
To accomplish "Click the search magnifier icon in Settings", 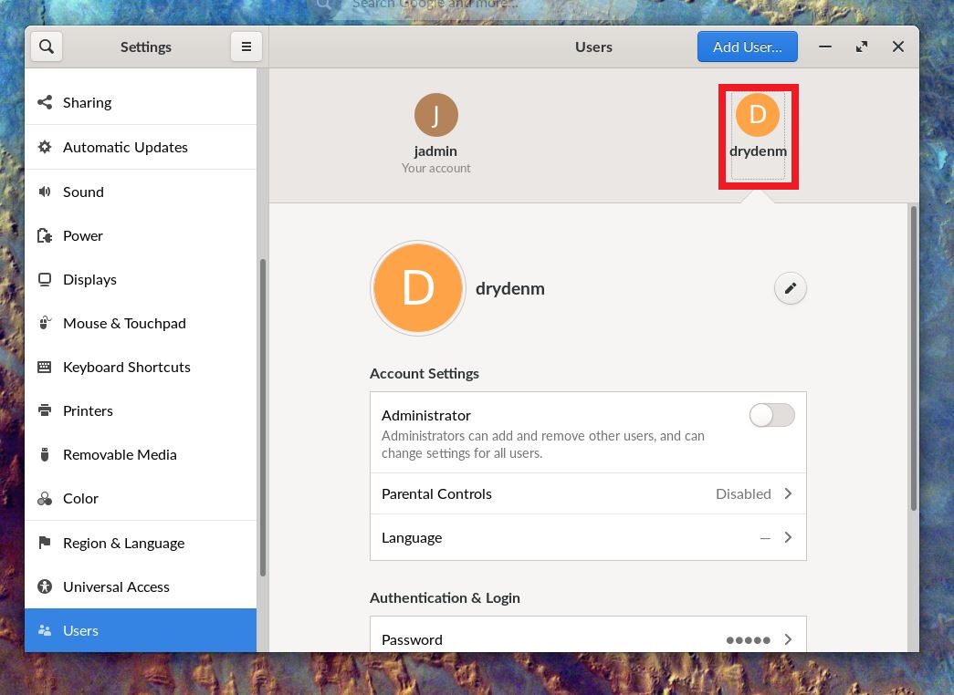I will [x=47, y=47].
